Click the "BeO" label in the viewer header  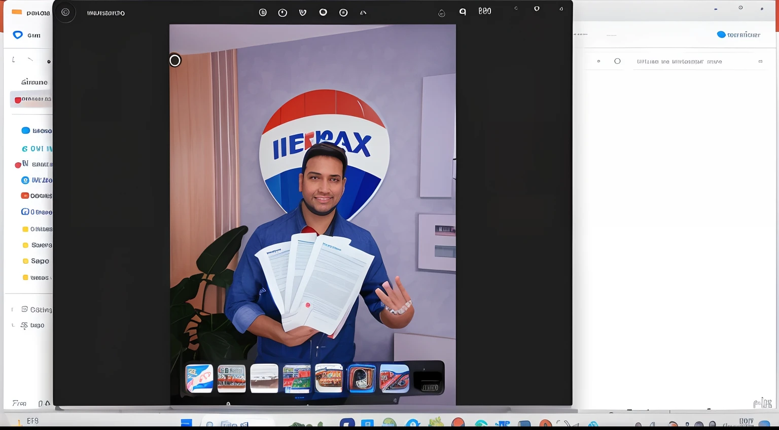pos(485,11)
